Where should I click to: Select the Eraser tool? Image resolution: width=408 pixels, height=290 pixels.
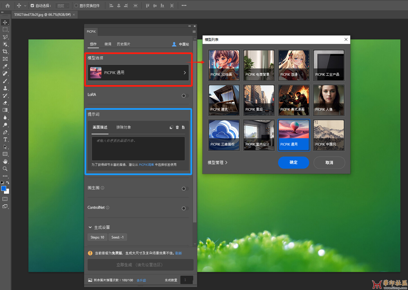click(5, 103)
